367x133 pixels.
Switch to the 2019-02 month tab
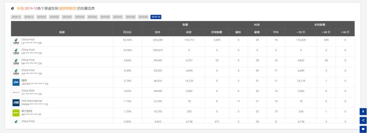point(54,17)
